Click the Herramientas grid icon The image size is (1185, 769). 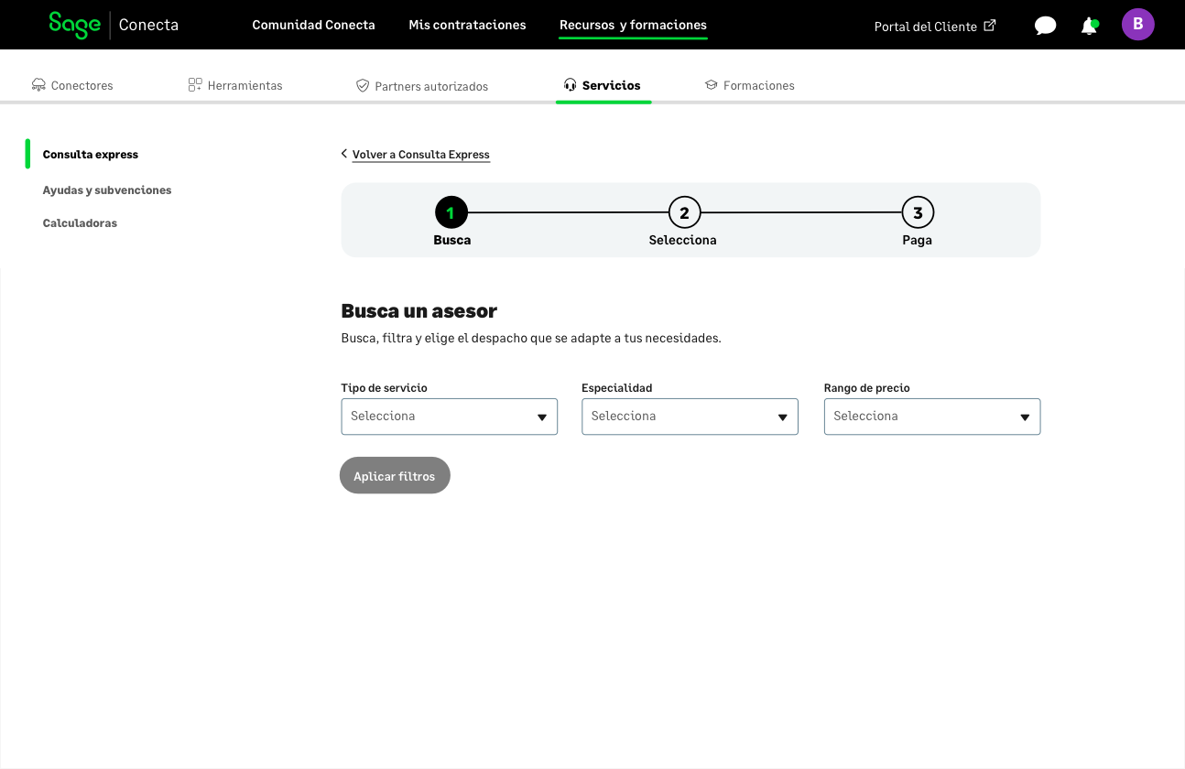pos(195,85)
